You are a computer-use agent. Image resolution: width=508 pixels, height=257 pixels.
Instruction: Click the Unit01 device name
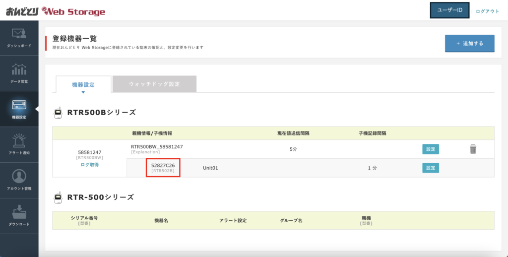[210, 168]
